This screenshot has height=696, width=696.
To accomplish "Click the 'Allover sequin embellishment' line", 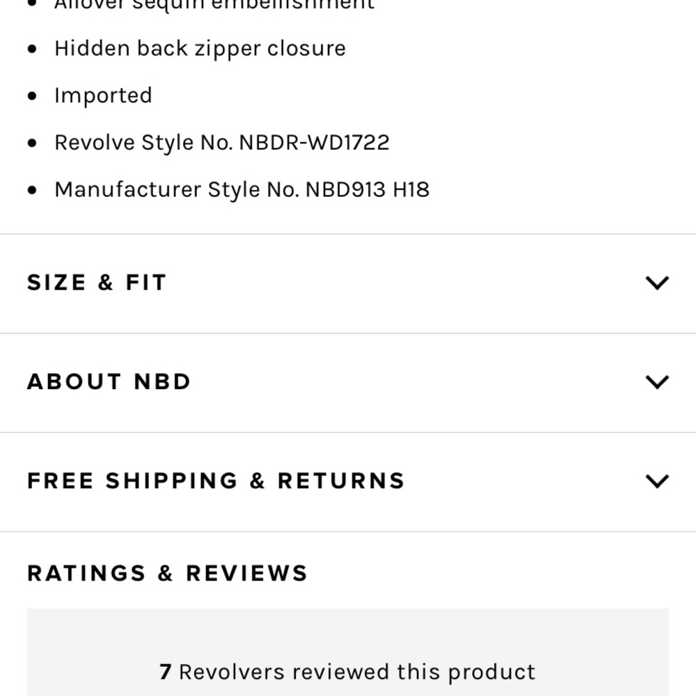I will point(214,6).
